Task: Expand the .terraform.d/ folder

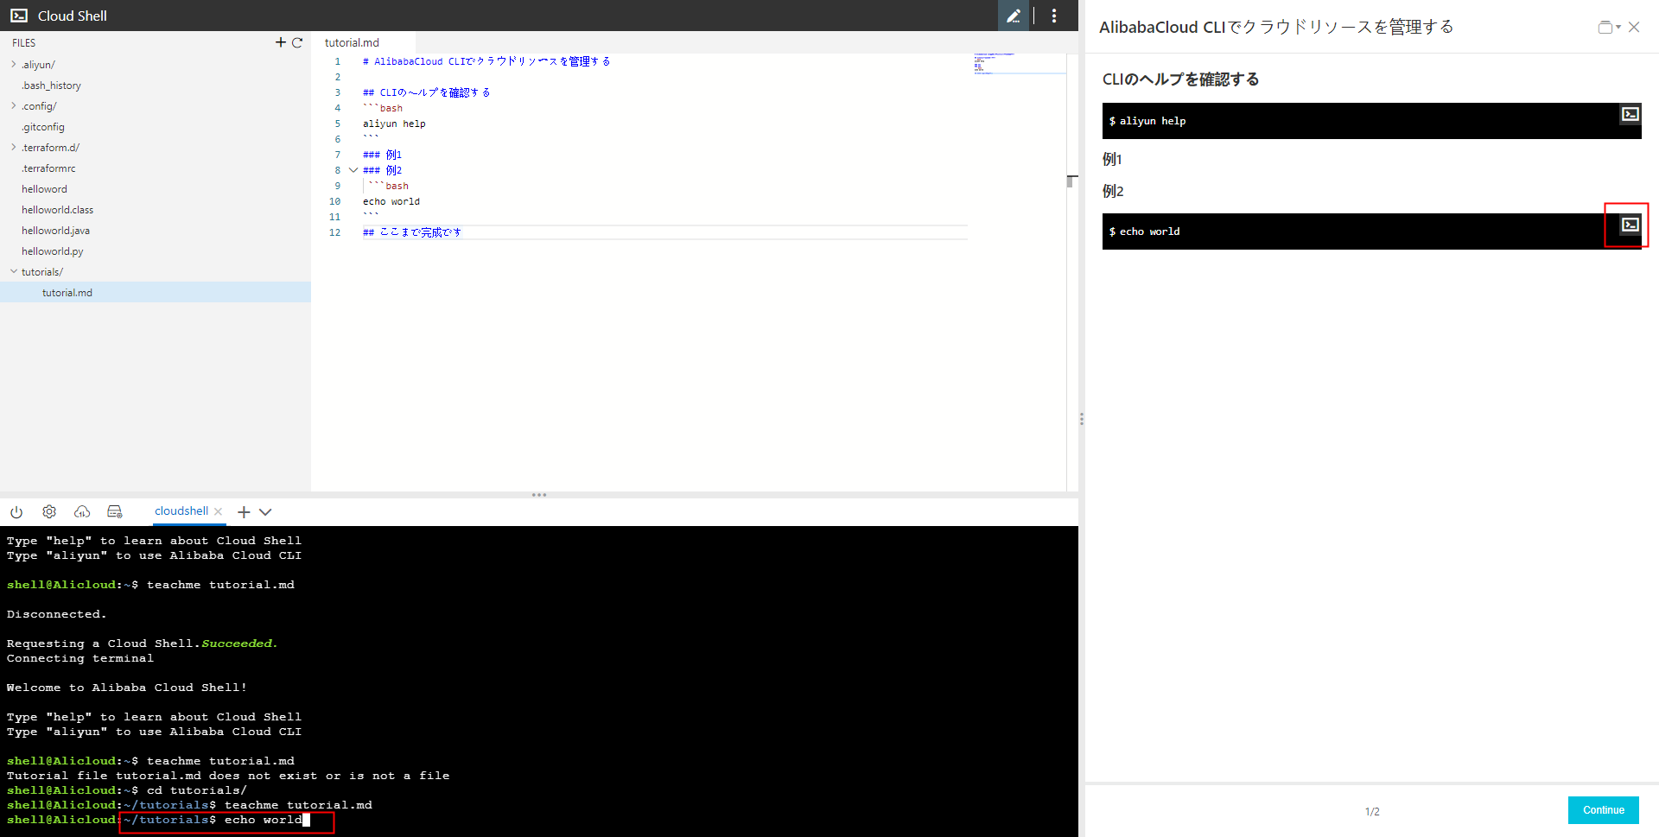Action: point(14,147)
